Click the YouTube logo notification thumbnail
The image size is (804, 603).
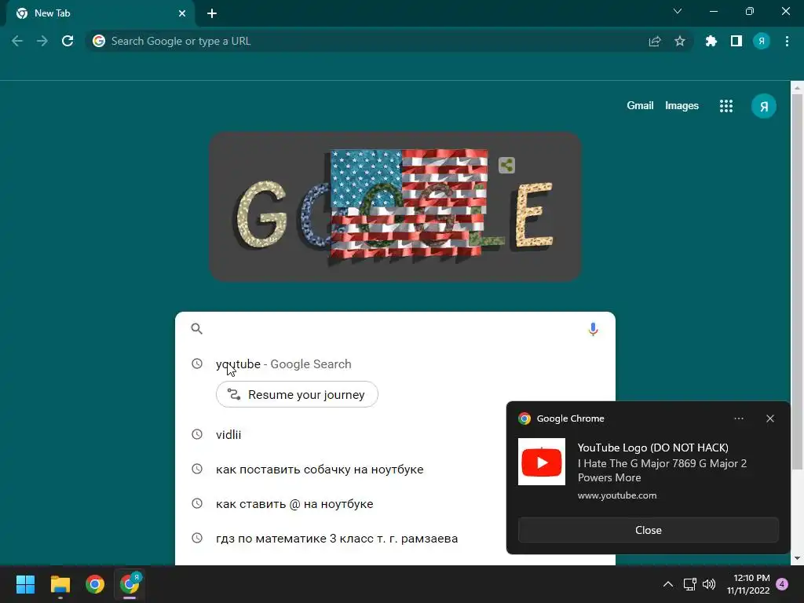(542, 462)
